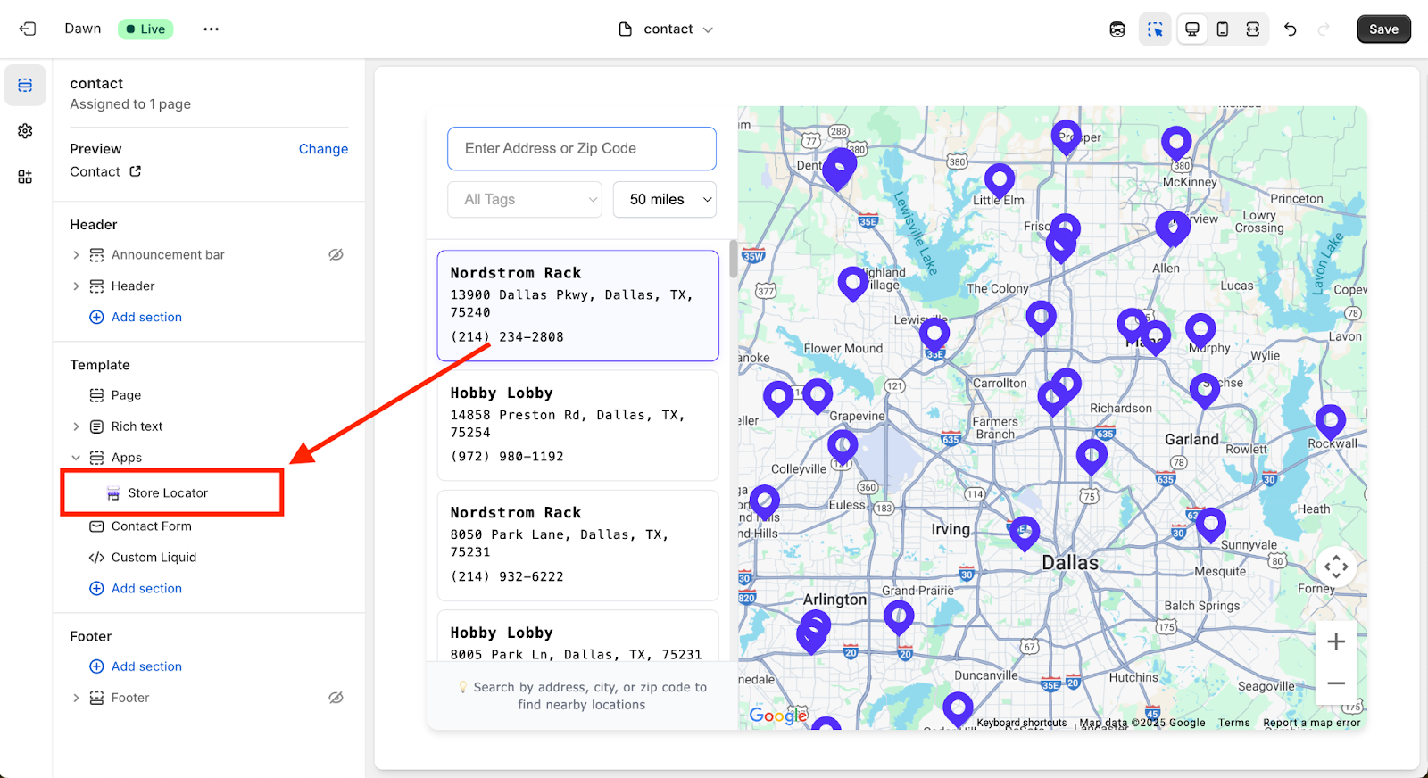Click the market preview icon in top bar
1428x778 pixels.
pos(1117,29)
